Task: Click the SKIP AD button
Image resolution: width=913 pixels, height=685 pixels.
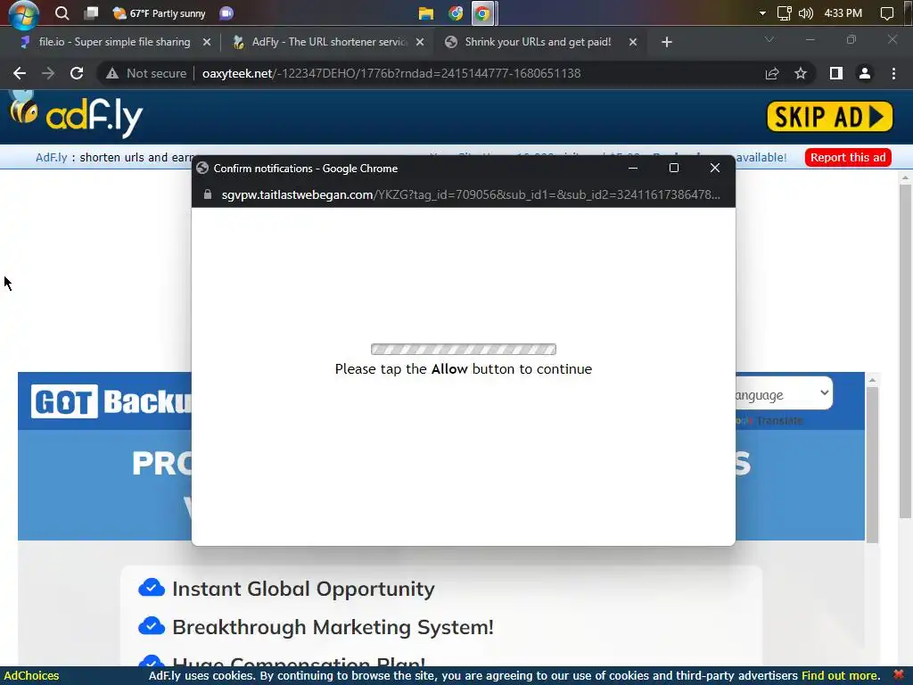Action: point(829,117)
